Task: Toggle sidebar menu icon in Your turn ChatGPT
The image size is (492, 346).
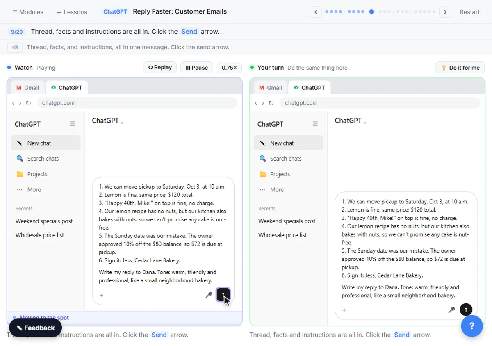Action: coord(315,124)
